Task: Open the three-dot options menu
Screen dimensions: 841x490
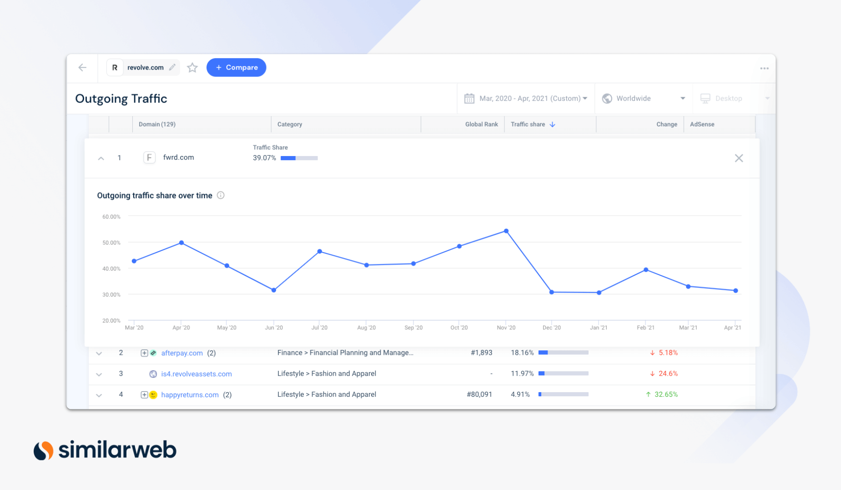Action: [x=764, y=68]
